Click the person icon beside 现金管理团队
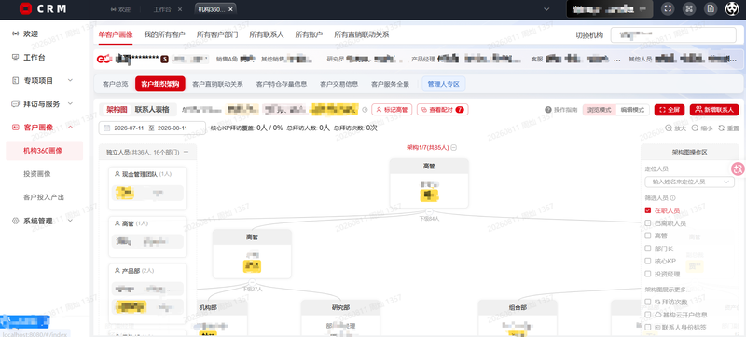This screenshot has width=746, height=337. [117, 174]
